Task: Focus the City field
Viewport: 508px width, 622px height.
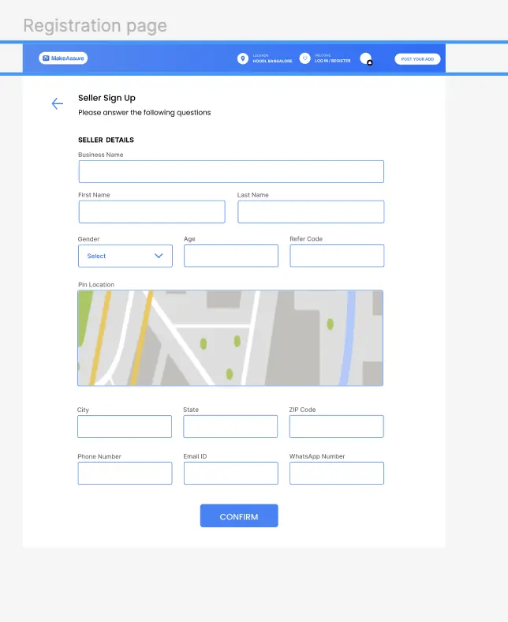Action: (125, 426)
